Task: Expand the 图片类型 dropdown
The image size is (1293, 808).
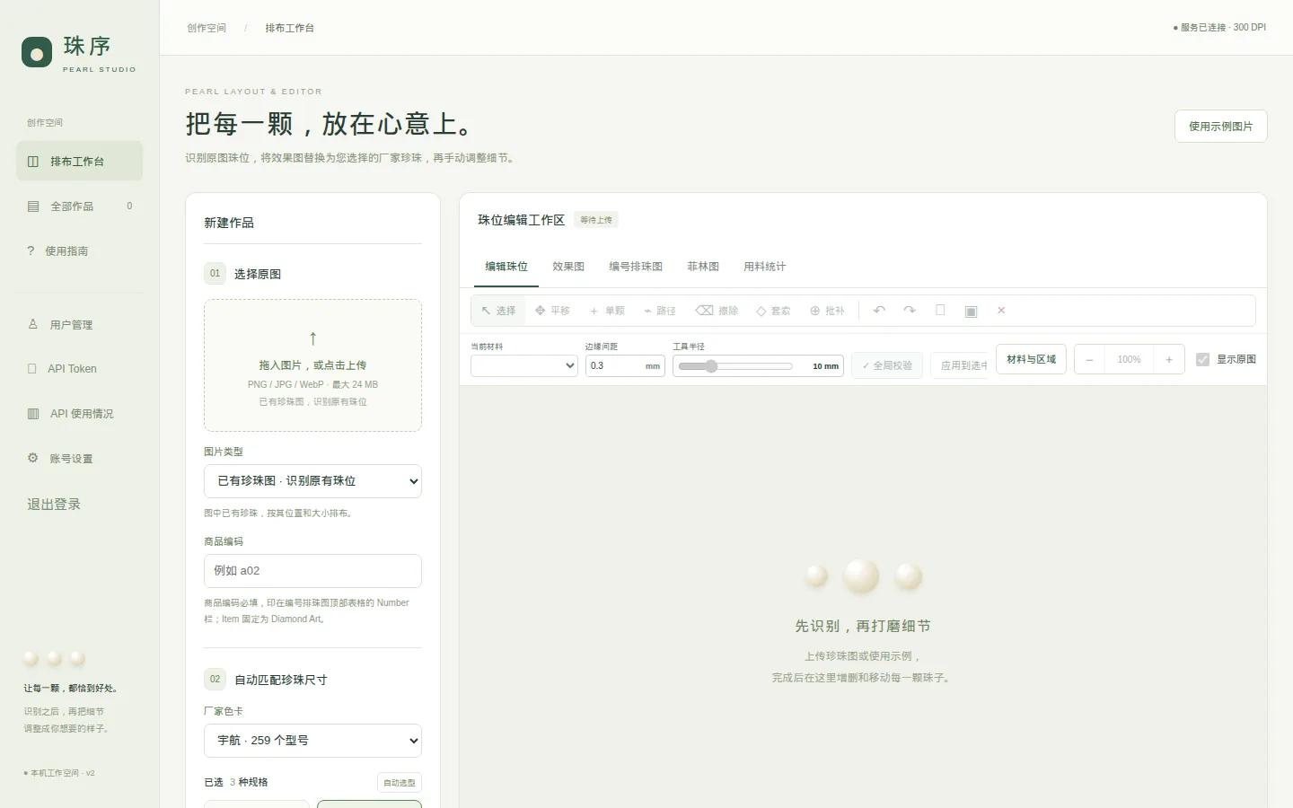Action: (312, 481)
